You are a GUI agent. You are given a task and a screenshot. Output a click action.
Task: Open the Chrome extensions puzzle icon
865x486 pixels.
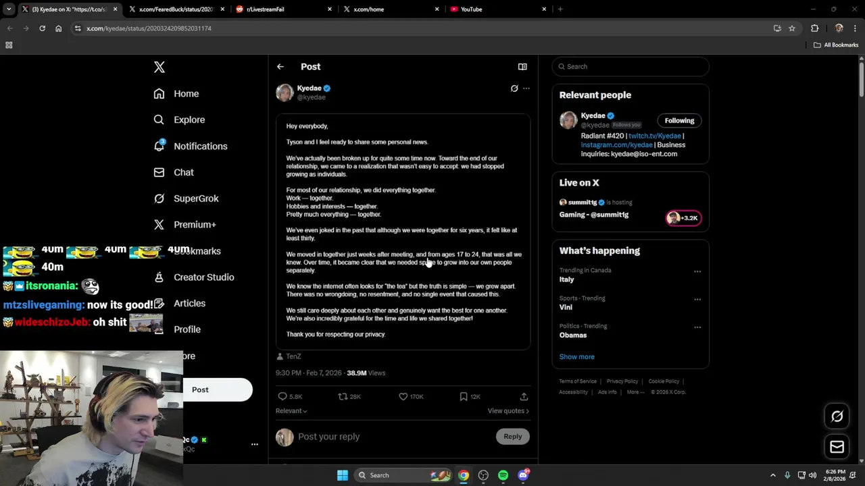coord(814,28)
